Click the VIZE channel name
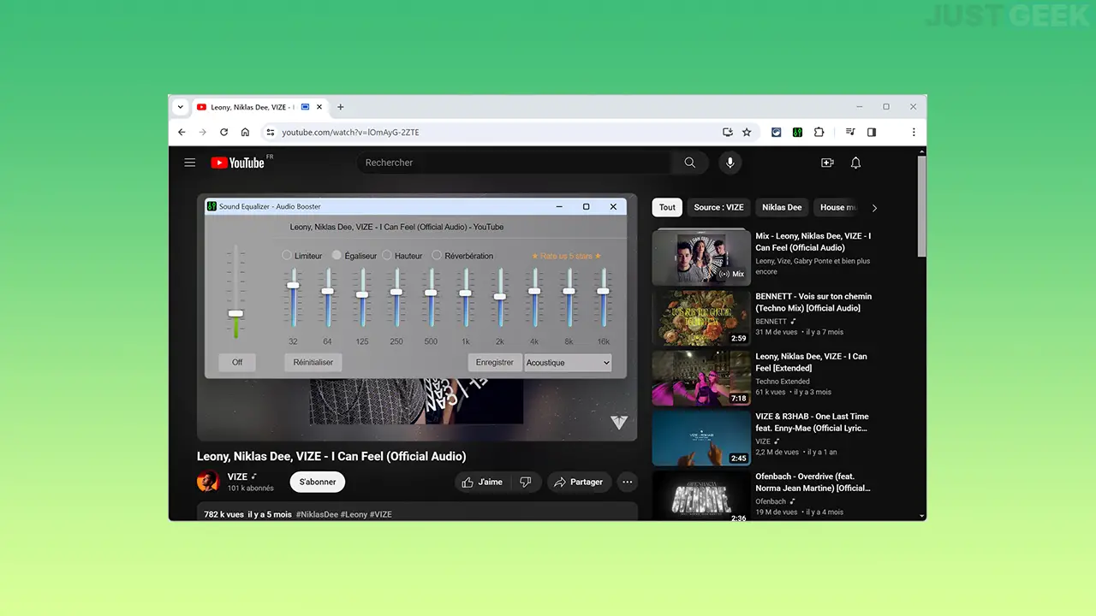This screenshot has width=1096, height=616. click(237, 477)
